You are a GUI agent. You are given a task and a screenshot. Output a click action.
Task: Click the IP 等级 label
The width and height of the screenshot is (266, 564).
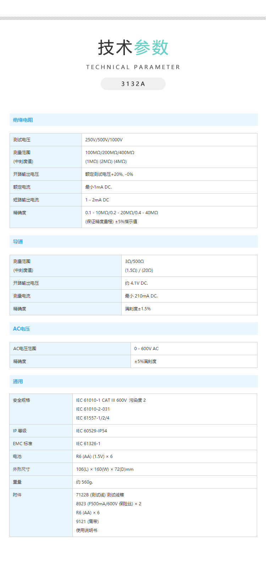20,431
